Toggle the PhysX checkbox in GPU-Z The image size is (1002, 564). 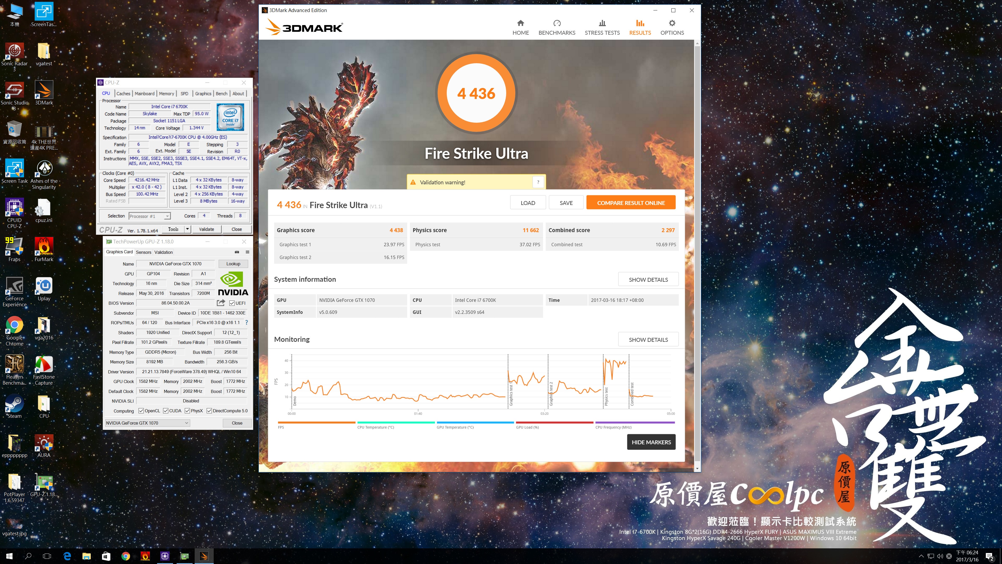tap(188, 411)
